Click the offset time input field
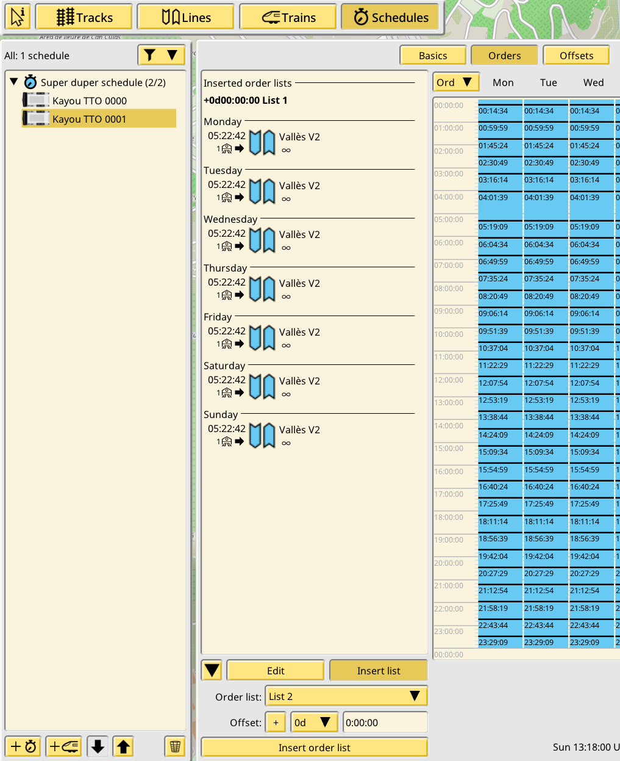The height and width of the screenshot is (761, 620). (385, 723)
